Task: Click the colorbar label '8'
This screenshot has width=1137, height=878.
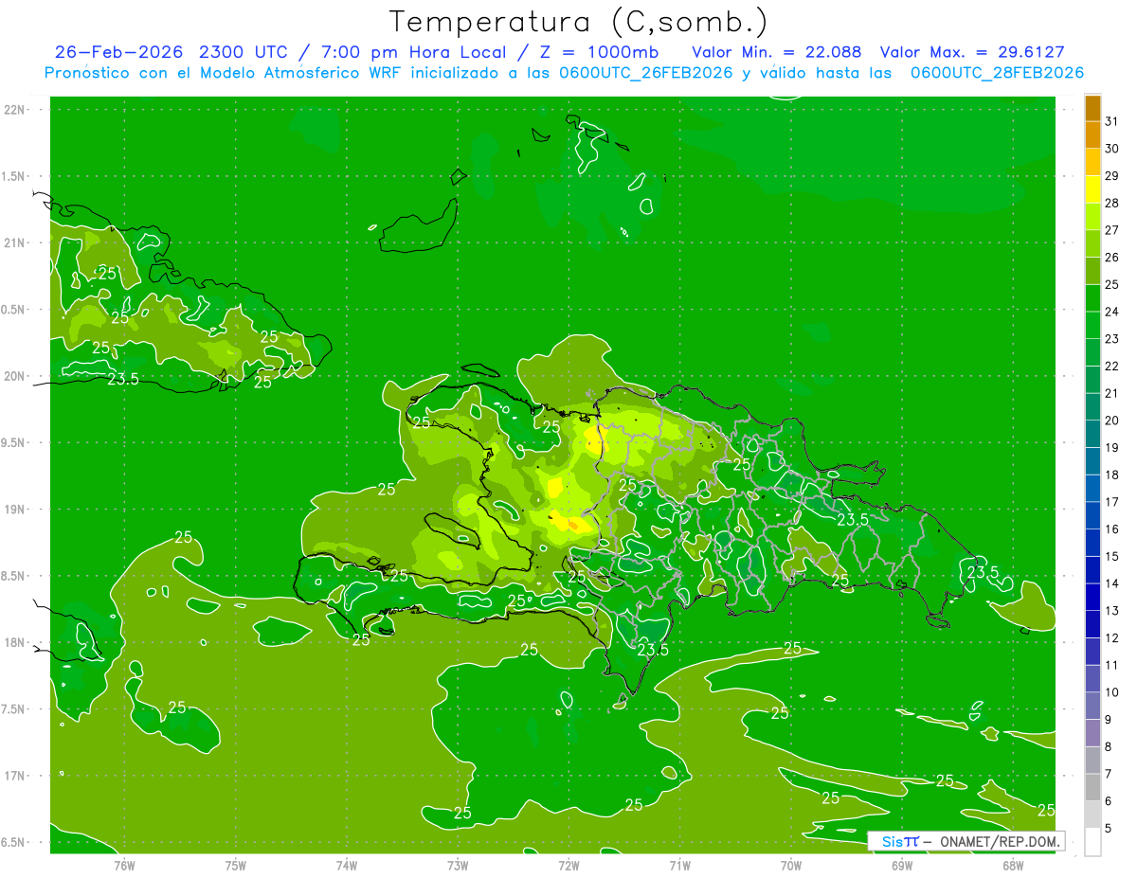Action: pos(1109,747)
